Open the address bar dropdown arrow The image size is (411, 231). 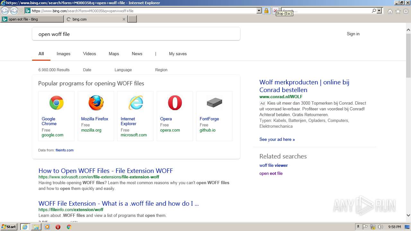(x=259, y=11)
